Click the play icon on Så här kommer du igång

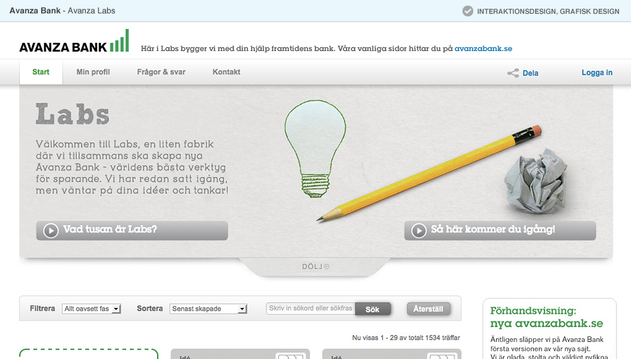[x=418, y=231]
